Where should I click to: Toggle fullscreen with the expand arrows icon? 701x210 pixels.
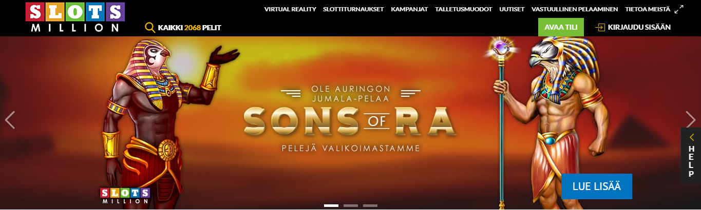point(679,9)
